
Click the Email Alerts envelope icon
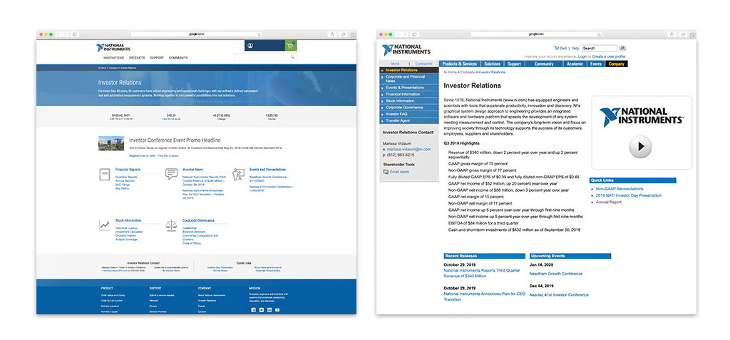pyautogui.click(x=386, y=172)
